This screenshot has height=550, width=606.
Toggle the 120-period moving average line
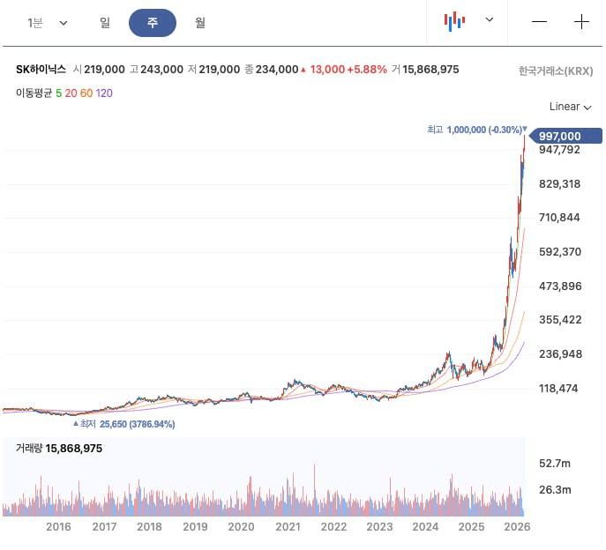pos(104,93)
